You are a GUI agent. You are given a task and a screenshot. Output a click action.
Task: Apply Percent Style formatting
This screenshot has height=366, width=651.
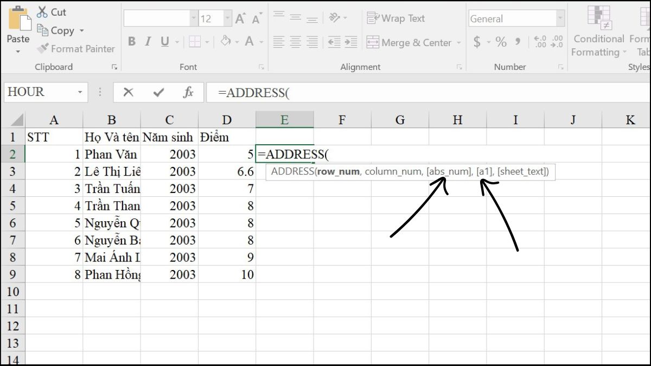pos(500,40)
